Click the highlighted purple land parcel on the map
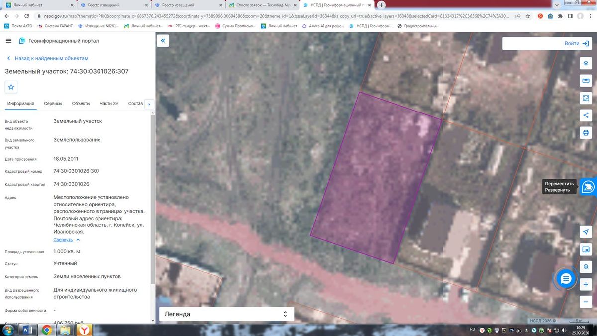This screenshot has width=597, height=336. (377, 178)
